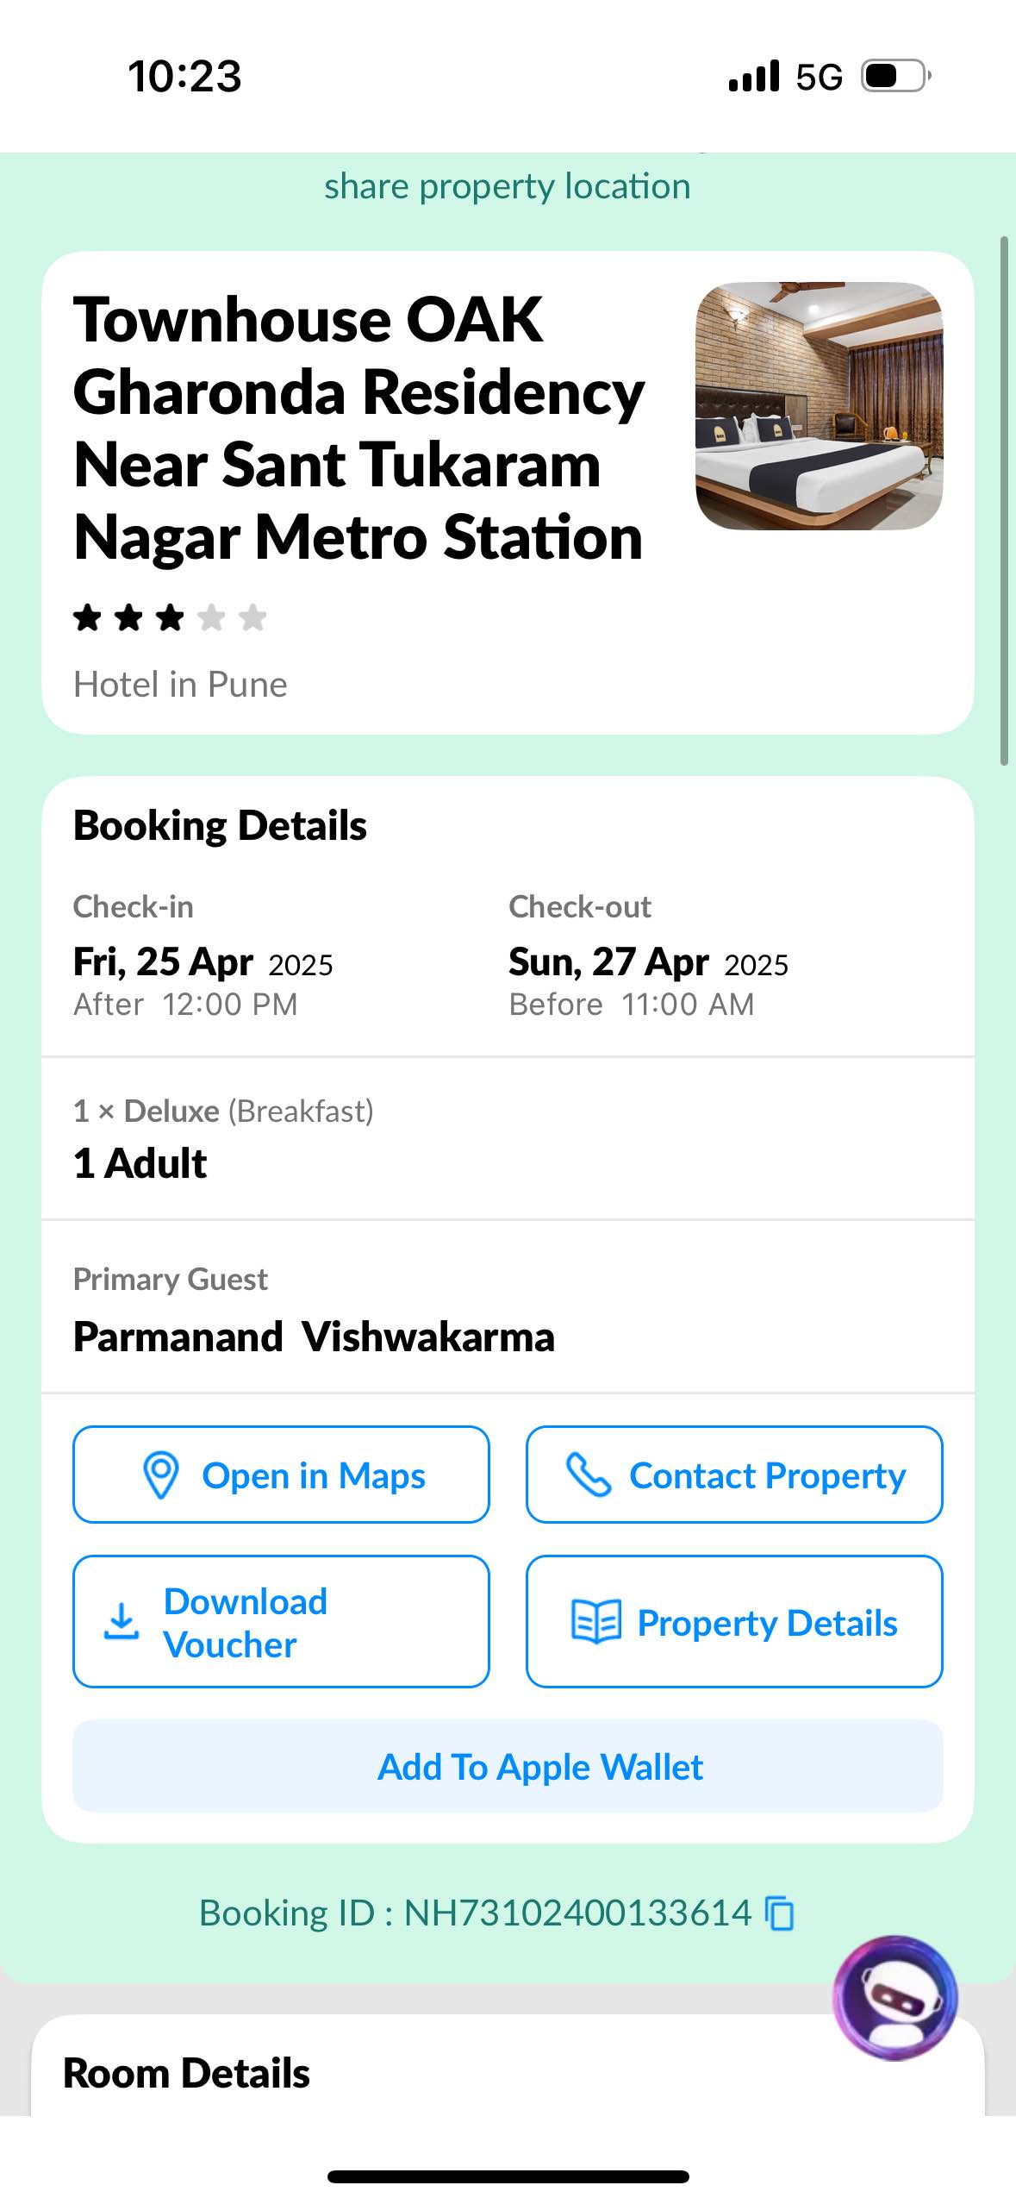
Task: Tap the cellular signal bars icon
Action: tap(754, 76)
